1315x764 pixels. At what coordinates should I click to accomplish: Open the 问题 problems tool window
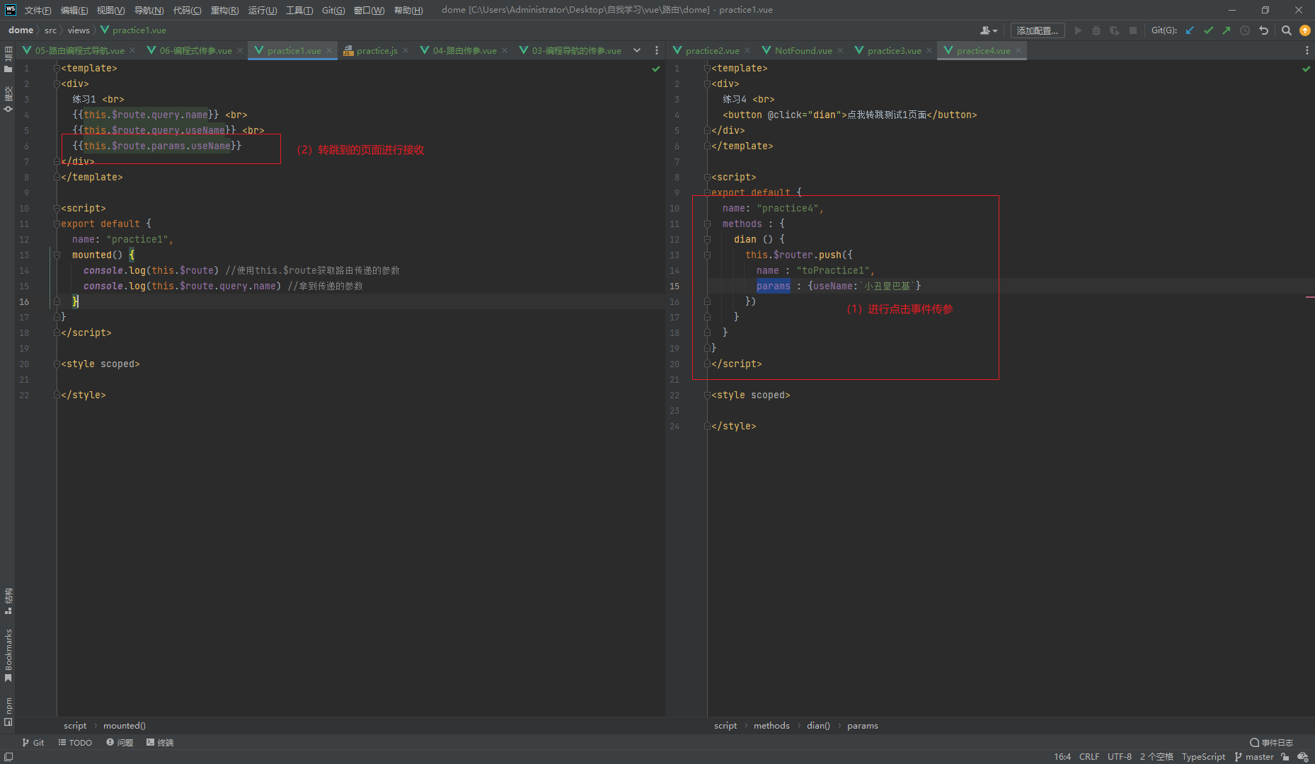point(120,742)
